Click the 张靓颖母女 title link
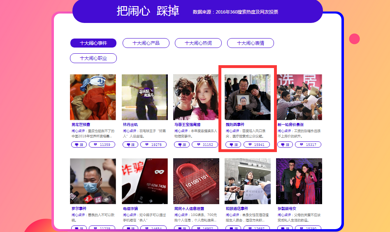The image size is (390, 232). 287,209
